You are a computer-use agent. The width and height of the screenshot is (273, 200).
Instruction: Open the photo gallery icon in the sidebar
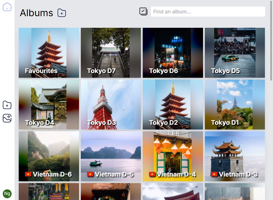click(x=7, y=118)
